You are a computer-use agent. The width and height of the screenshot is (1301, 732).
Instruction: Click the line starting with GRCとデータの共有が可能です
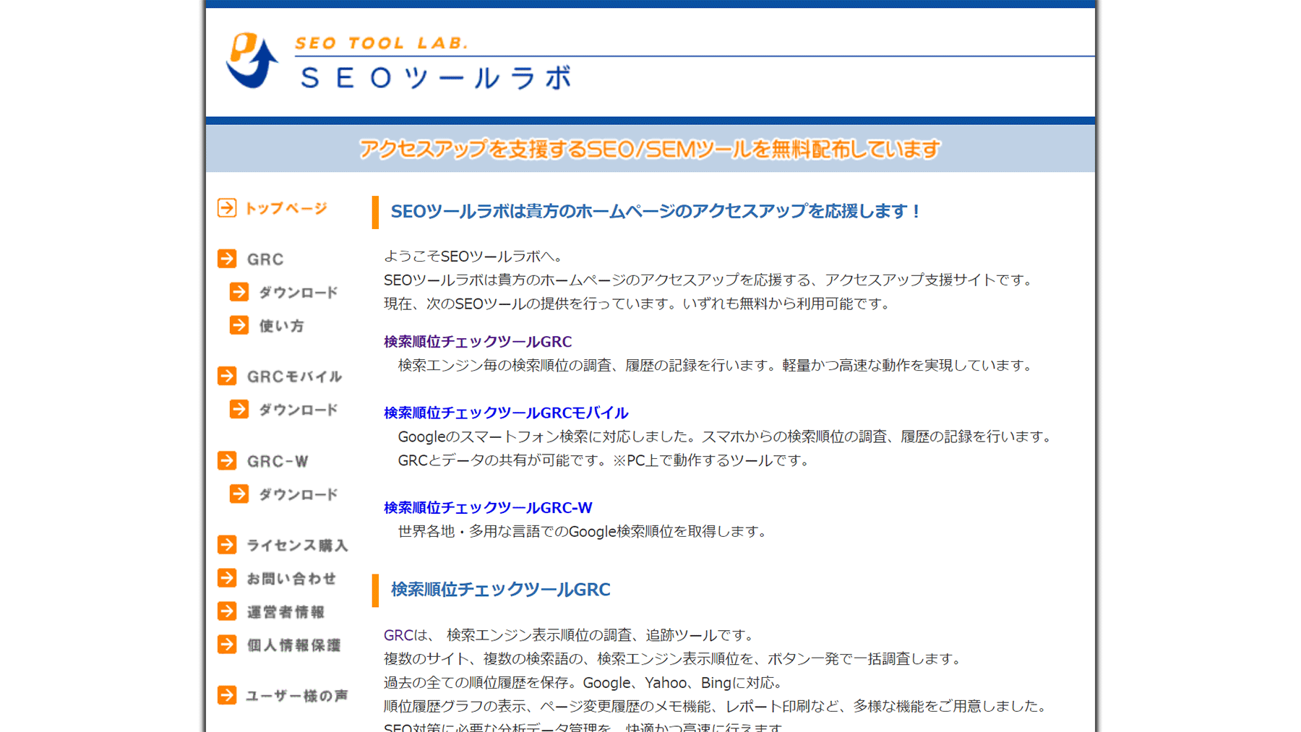604,460
